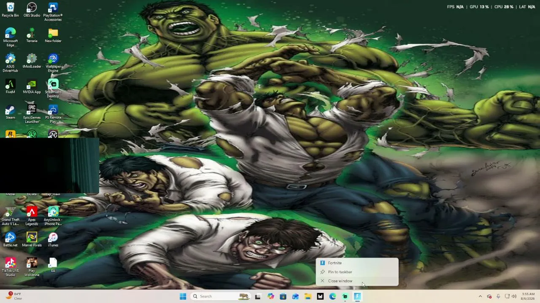
Task: Open Microsoft Edge from the taskbar
Action: (332, 296)
